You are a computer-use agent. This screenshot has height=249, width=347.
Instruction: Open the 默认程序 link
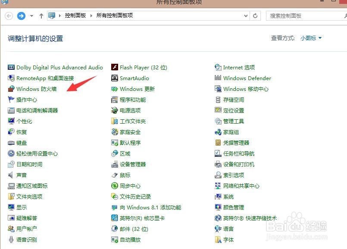[130, 143]
